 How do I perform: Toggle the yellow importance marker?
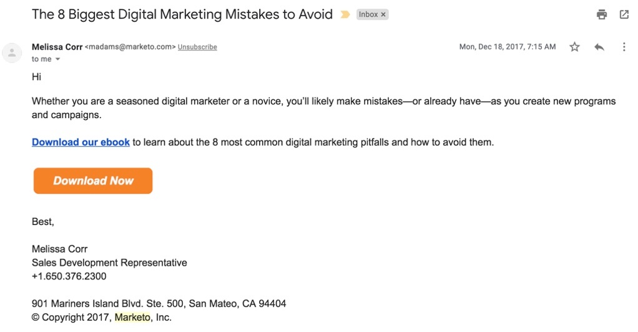pos(345,14)
